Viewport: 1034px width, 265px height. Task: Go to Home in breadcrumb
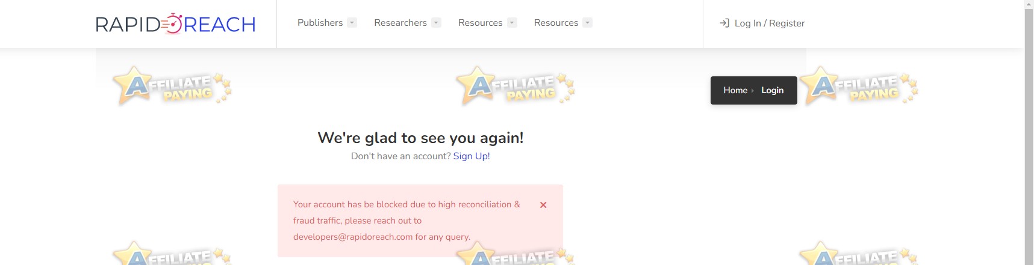[735, 90]
